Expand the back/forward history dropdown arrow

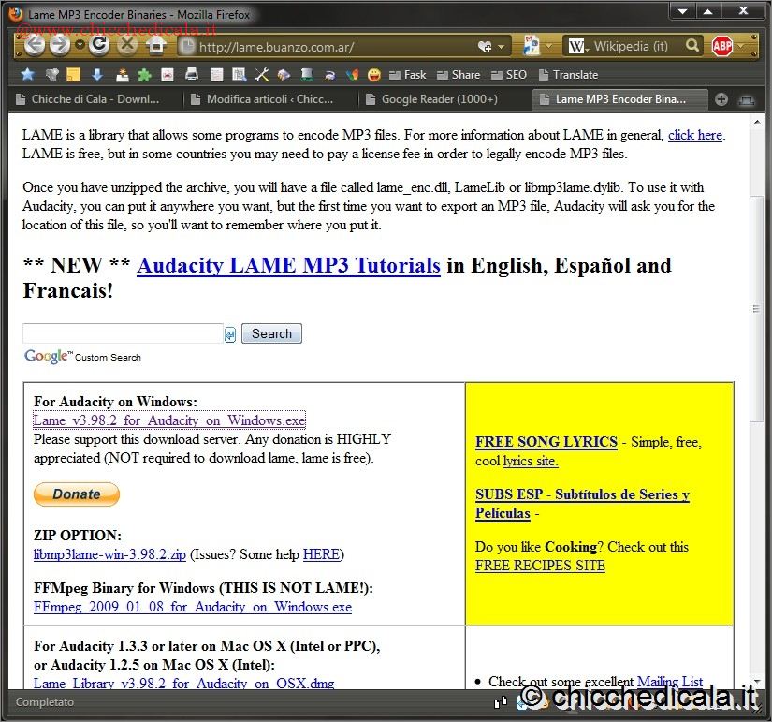[x=80, y=46]
